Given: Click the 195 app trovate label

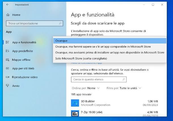Looking at the screenshot, I should tap(81, 94).
